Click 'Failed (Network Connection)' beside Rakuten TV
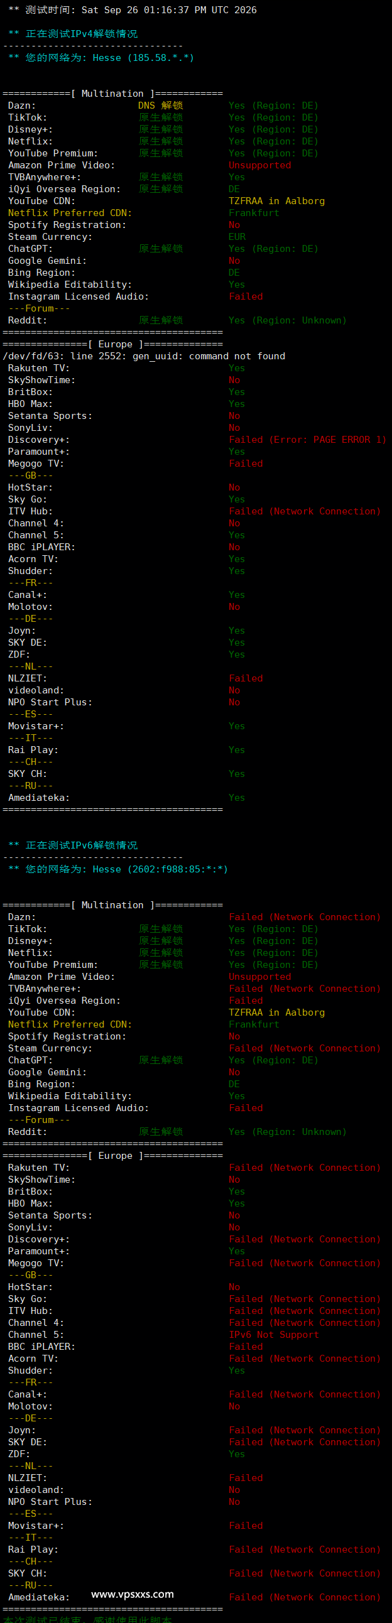The height and width of the screenshot is (1623, 392). coord(305,1168)
